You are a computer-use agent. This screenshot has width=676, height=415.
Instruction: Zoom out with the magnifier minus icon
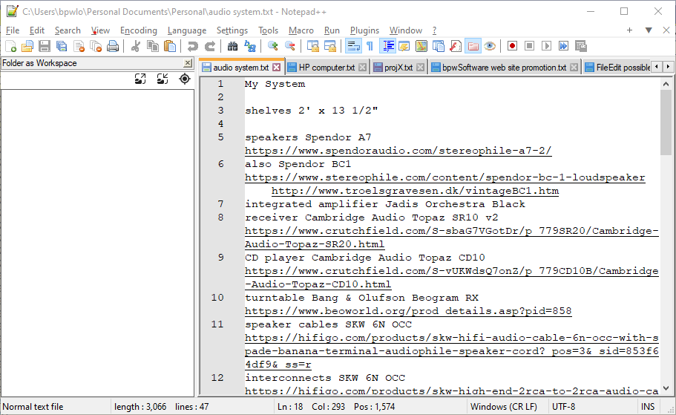tap(289, 46)
